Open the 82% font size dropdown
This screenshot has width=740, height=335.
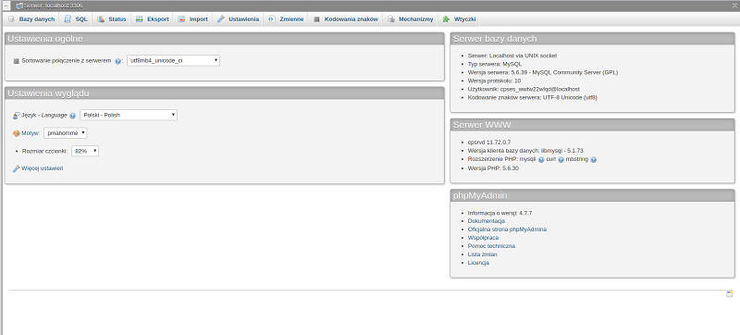(x=85, y=151)
